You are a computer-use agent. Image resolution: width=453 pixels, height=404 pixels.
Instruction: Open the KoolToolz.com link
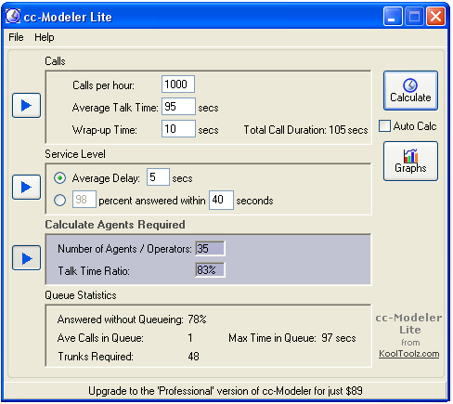pyautogui.click(x=408, y=354)
